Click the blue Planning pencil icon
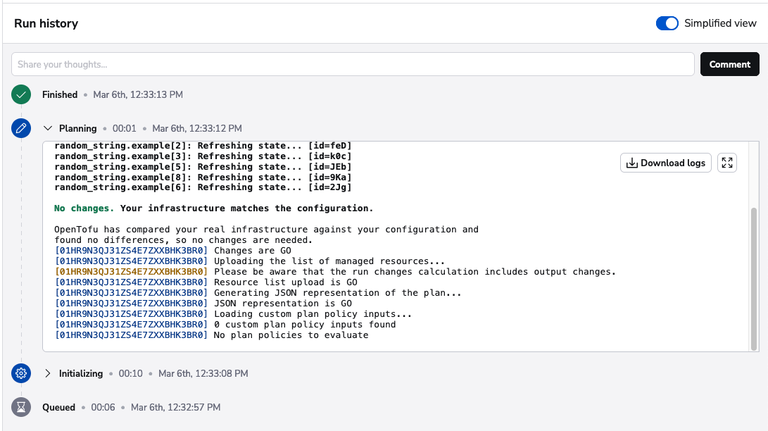Image resolution: width=768 pixels, height=431 pixels. (x=21, y=128)
